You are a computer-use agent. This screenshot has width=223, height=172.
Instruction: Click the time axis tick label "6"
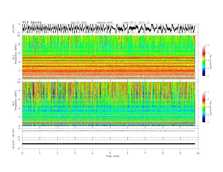point(128,153)
